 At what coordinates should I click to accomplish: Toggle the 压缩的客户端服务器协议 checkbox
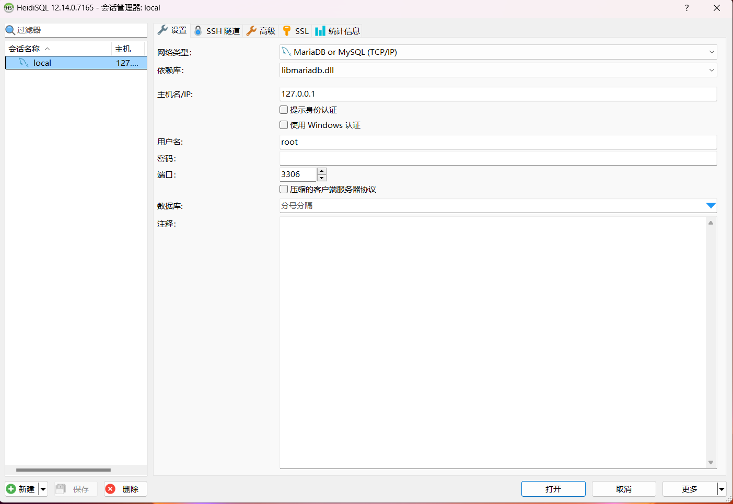click(284, 189)
